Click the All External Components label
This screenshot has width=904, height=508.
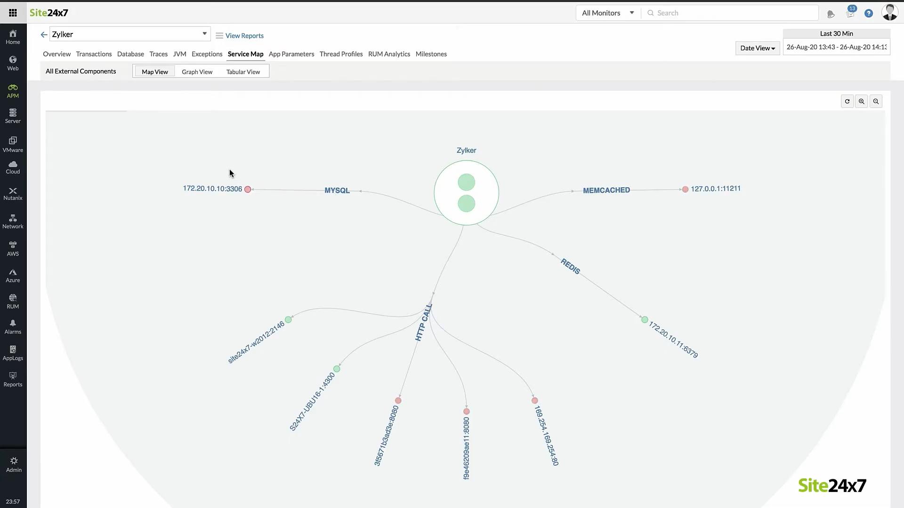coord(81,71)
